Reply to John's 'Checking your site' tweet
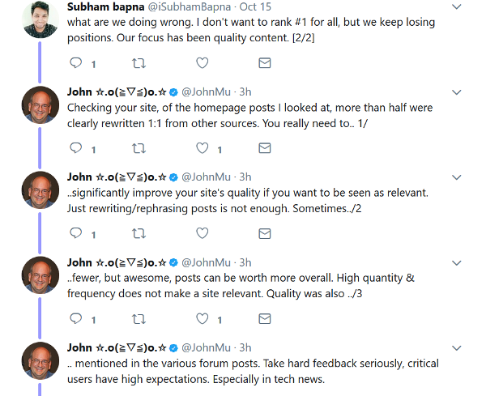This screenshot has height=396, width=486. click(x=77, y=148)
